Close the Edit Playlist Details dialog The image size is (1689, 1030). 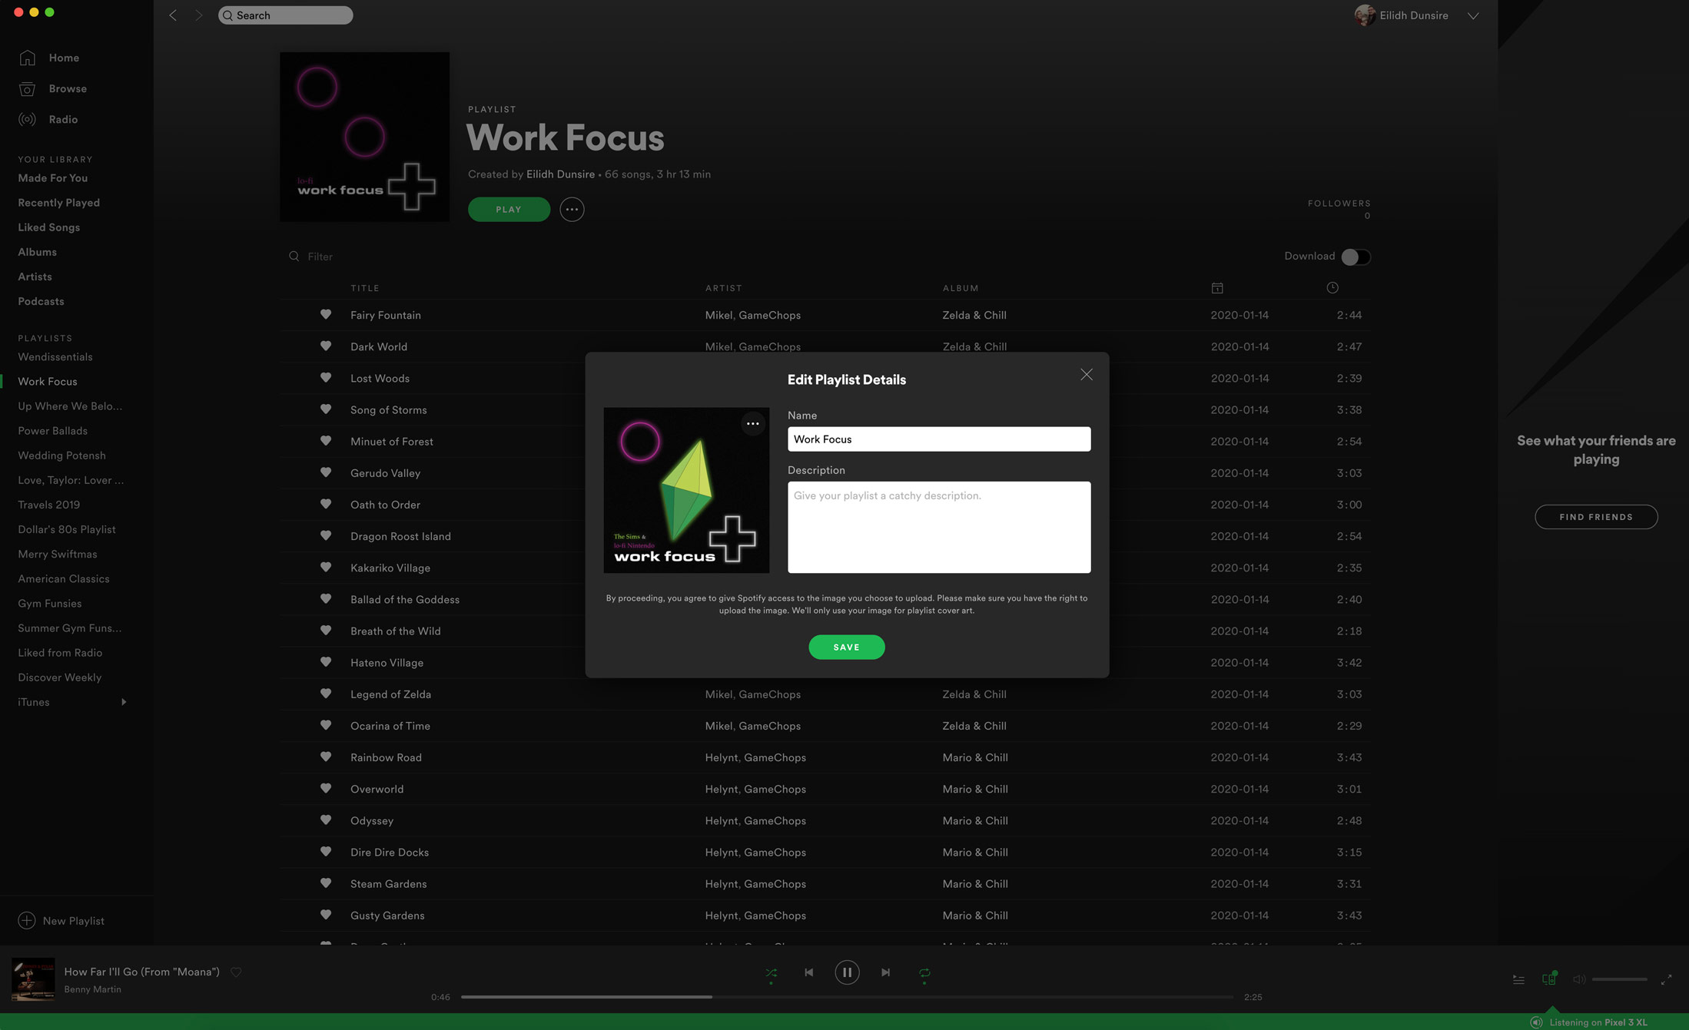pyautogui.click(x=1086, y=375)
